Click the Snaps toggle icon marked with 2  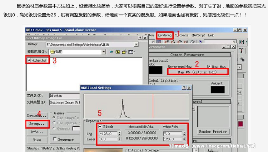167,42
